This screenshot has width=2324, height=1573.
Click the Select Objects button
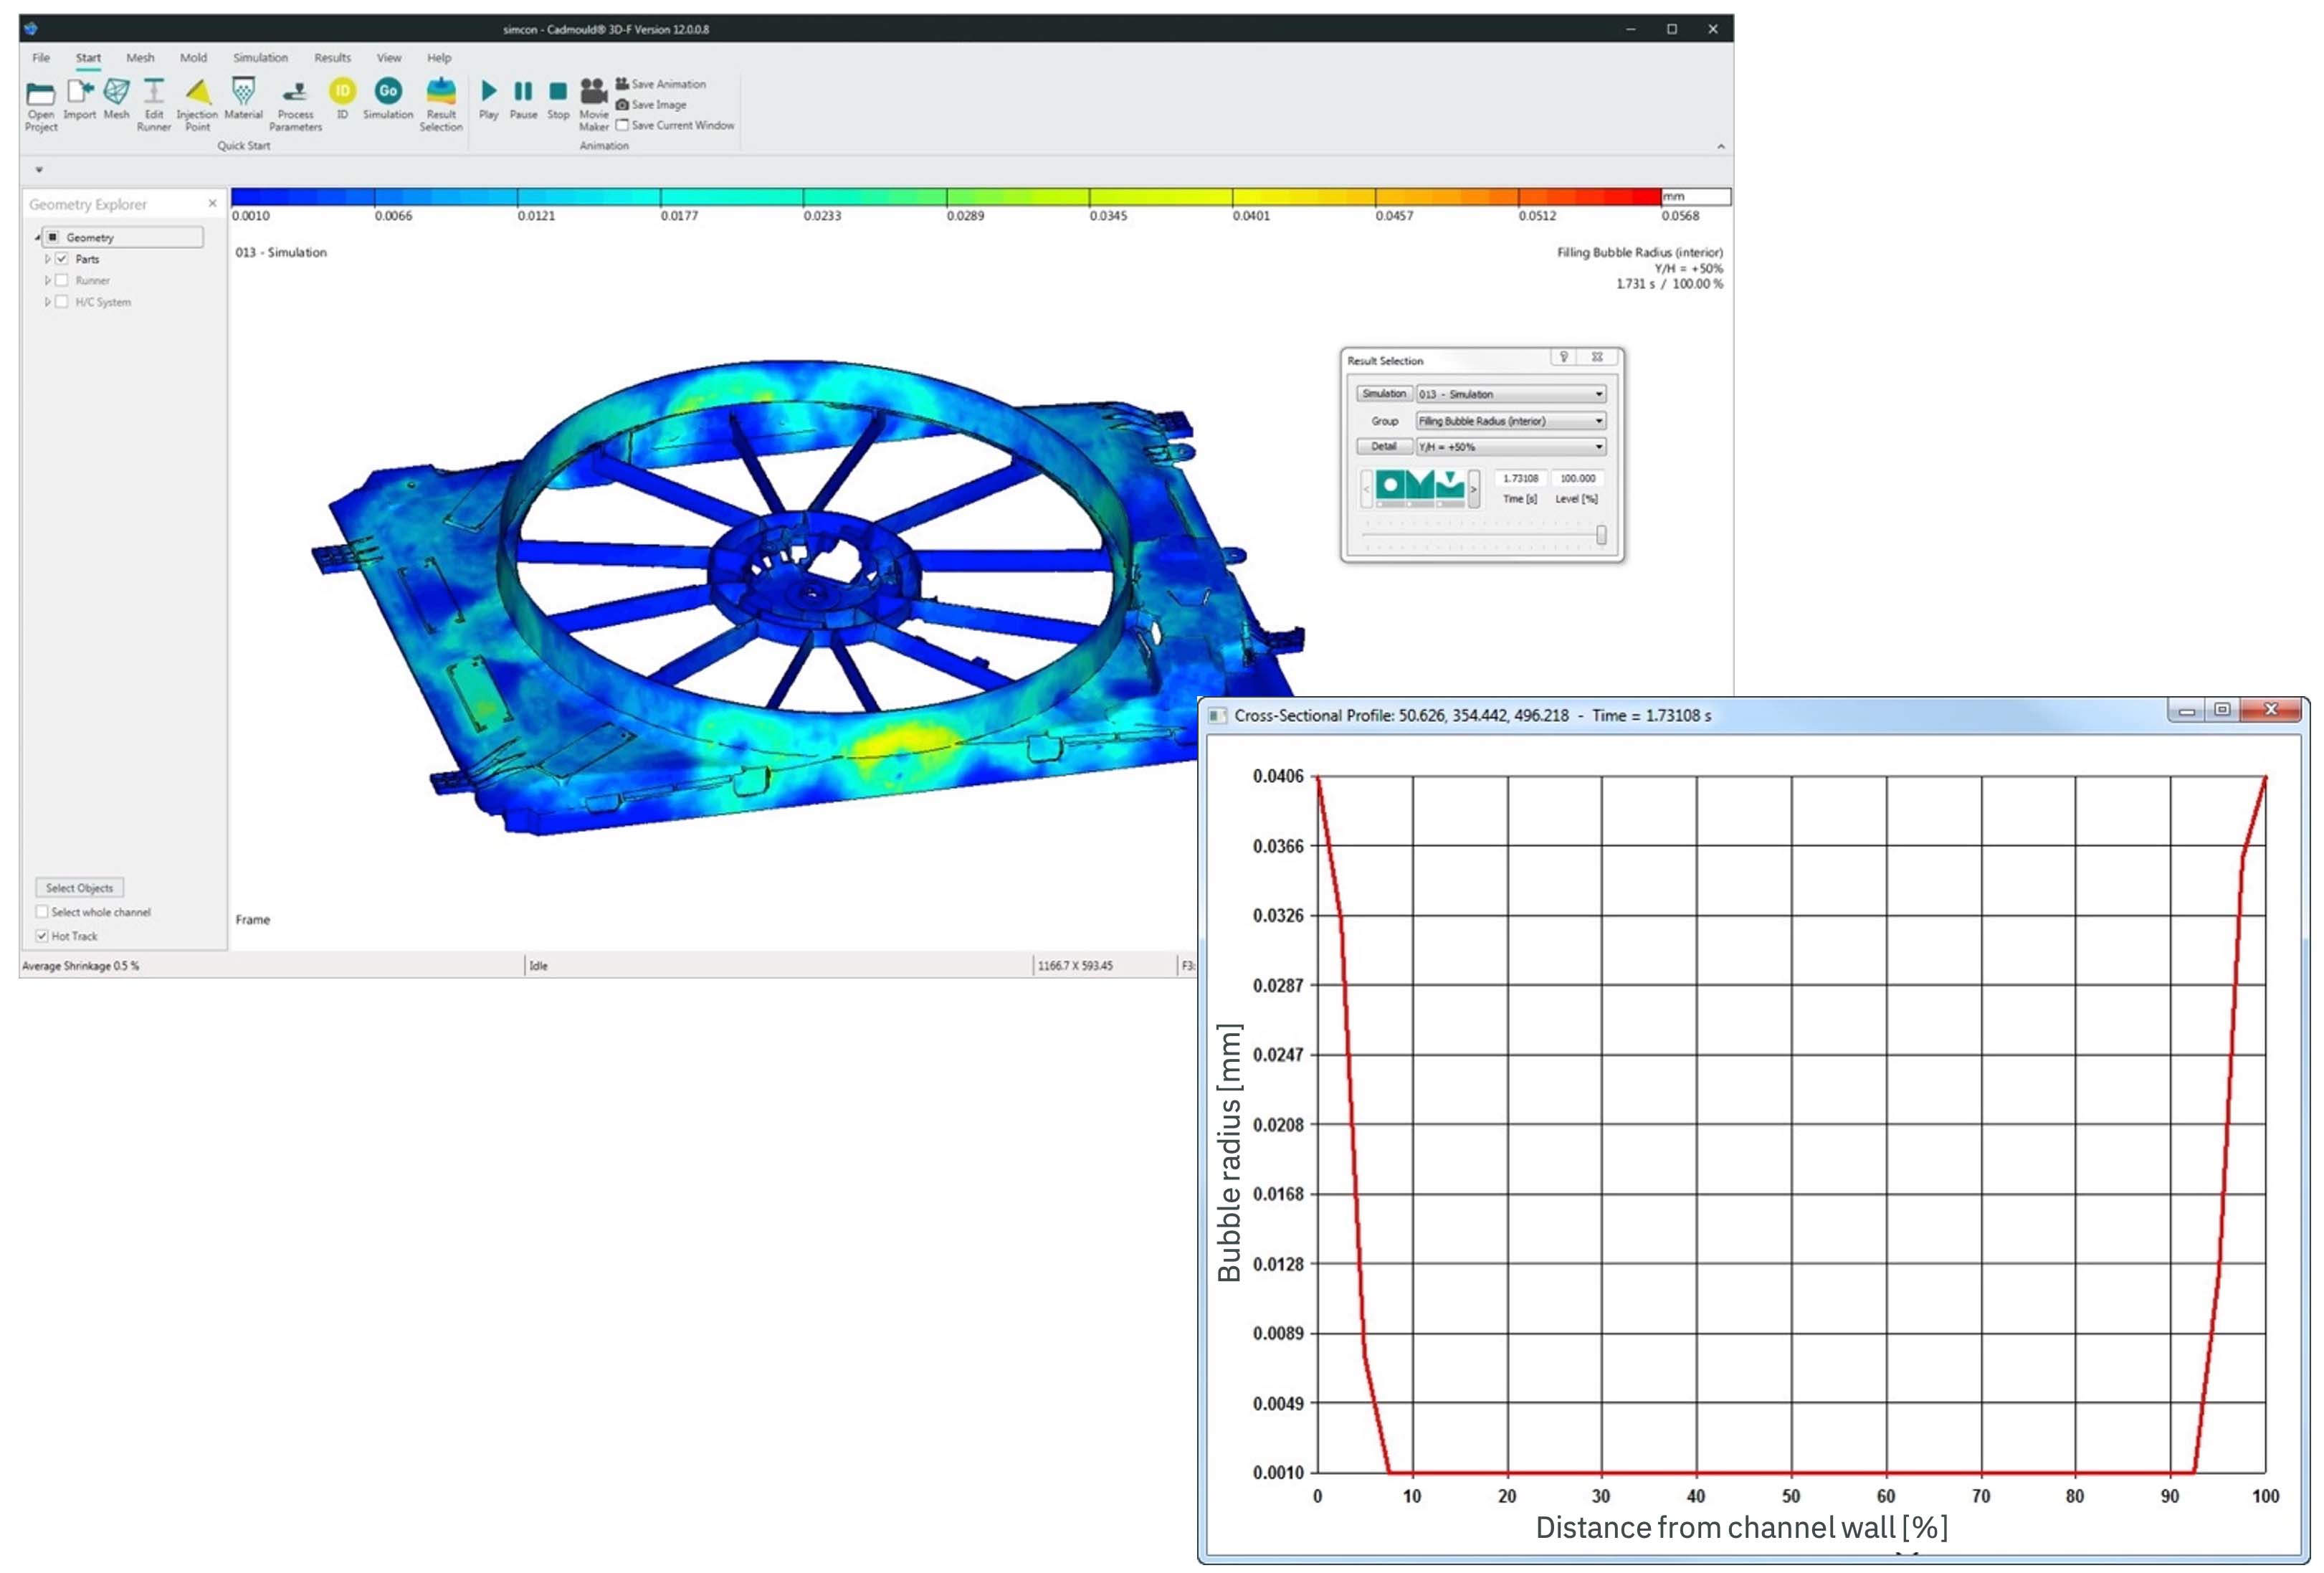[x=79, y=888]
